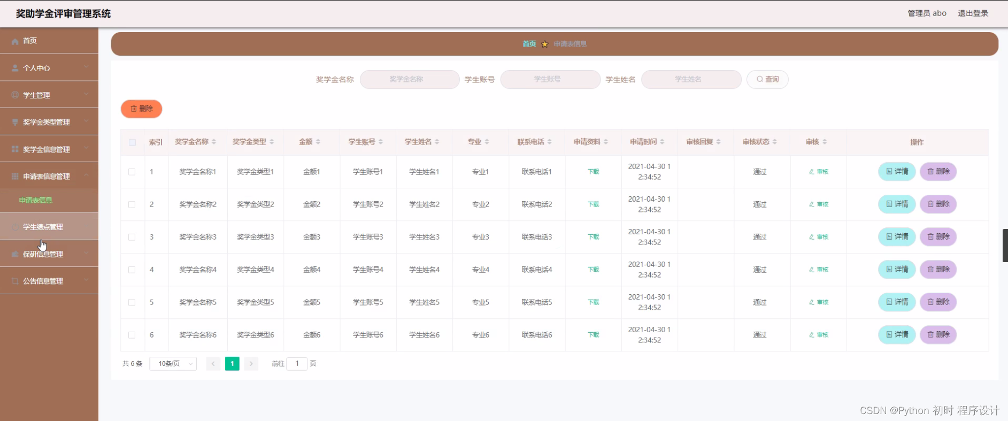This screenshot has height=421, width=1008.
Task: Click the sort arrows on the 审核状态 column
Action: pos(775,142)
